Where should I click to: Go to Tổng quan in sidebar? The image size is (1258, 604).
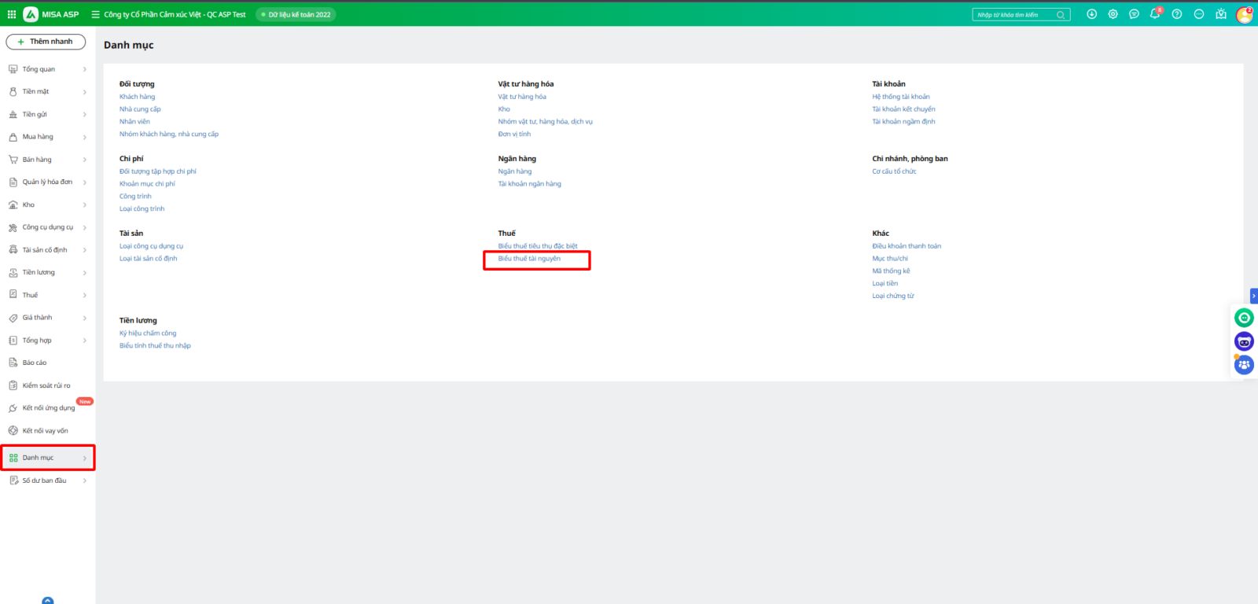point(39,69)
